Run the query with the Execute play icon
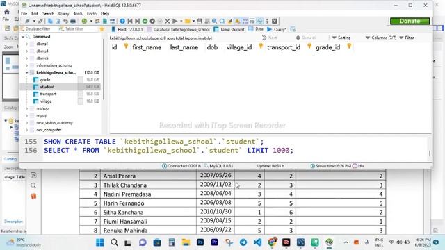Image resolution: width=445 pixels, height=250 pixels. point(175,21)
